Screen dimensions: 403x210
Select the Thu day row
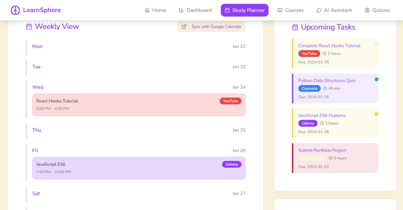point(135,130)
